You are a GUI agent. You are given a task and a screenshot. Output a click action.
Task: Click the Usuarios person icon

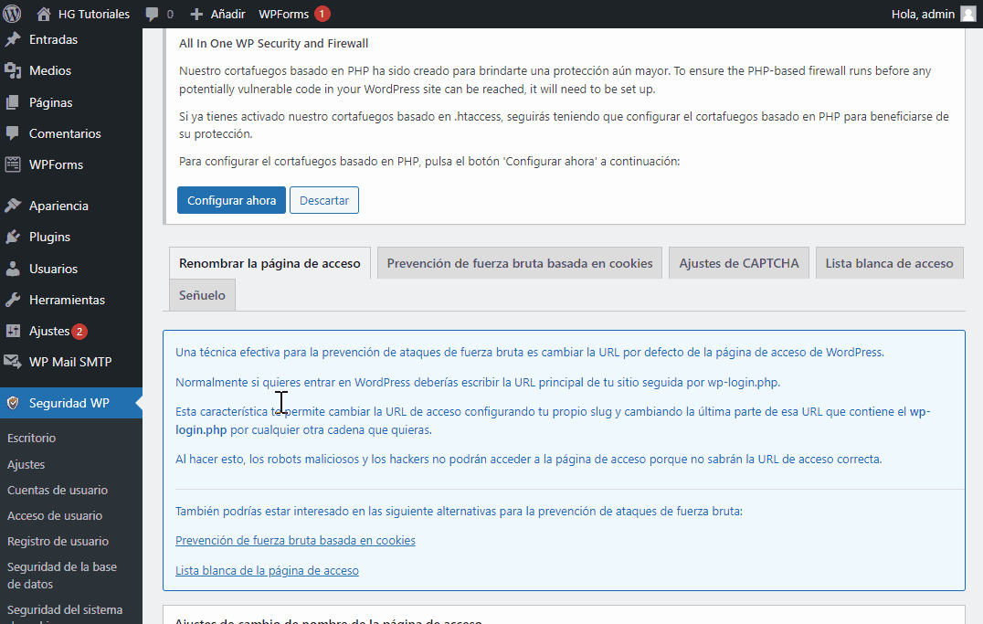point(13,269)
